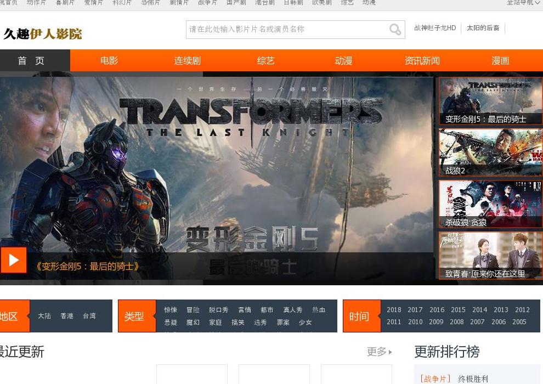Filter type by 惊悚
Viewport: 543px width, 384px height.
(x=171, y=309)
